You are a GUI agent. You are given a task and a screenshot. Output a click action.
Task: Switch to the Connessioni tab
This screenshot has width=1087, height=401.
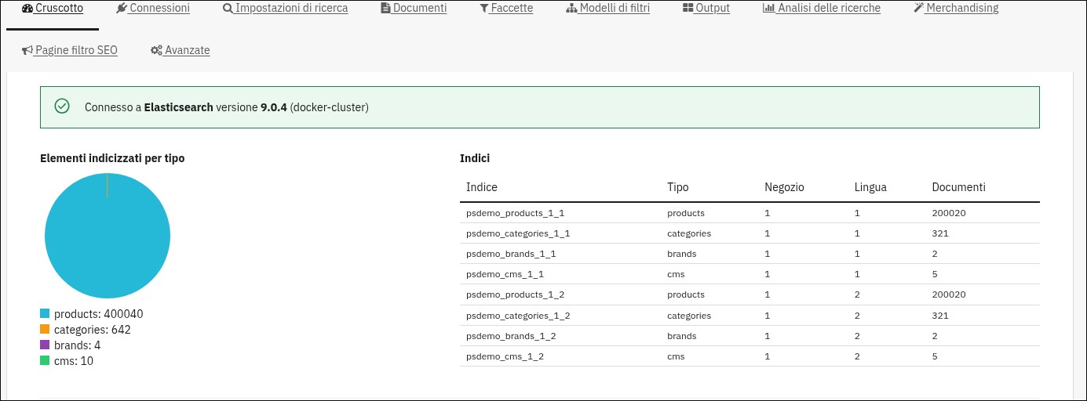pyautogui.click(x=152, y=9)
